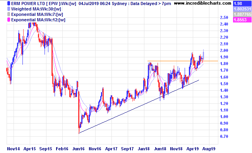The height and width of the screenshot is (153, 252).
Task: Click the 1.50 price axis label
Action: [x=224, y=84]
